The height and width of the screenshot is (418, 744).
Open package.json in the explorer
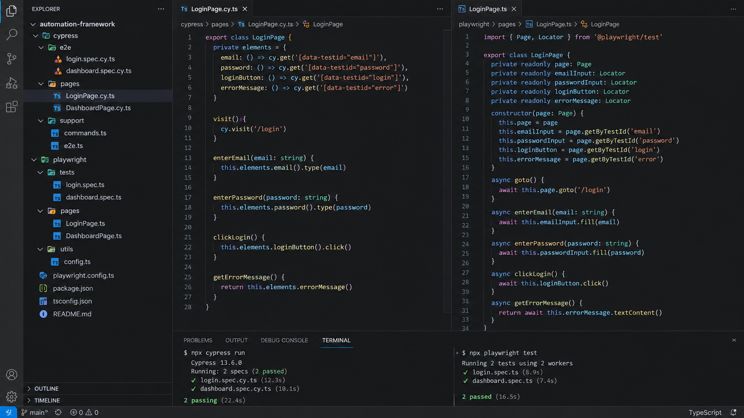pyautogui.click(x=73, y=288)
